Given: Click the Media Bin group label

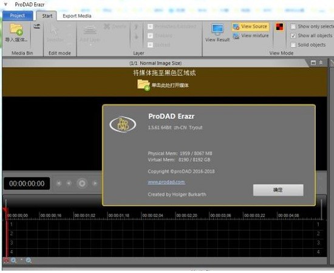Looking at the screenshot, I should (x=22, y=53).
